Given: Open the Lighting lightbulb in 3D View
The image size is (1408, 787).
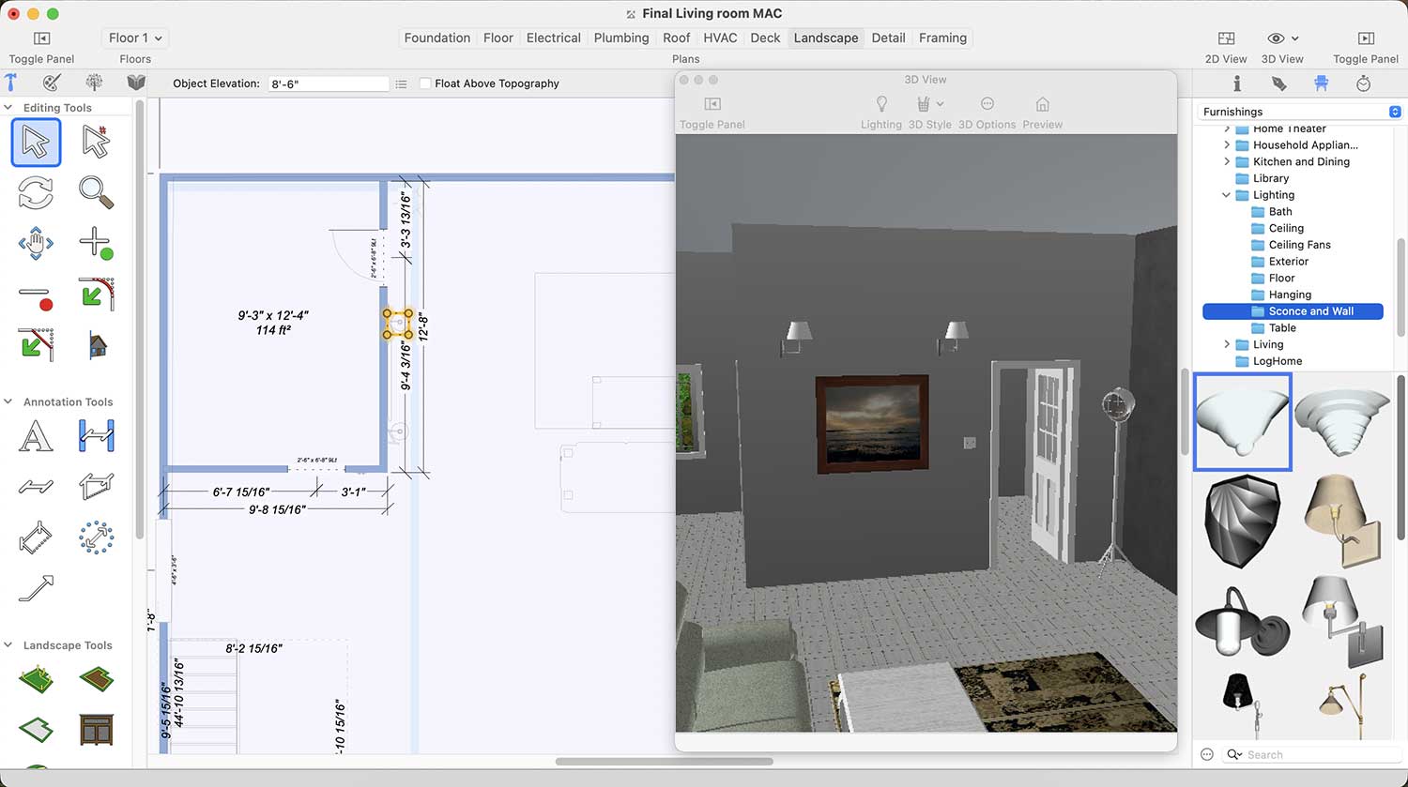Looking at the screenshot, I should coord(880,104).
